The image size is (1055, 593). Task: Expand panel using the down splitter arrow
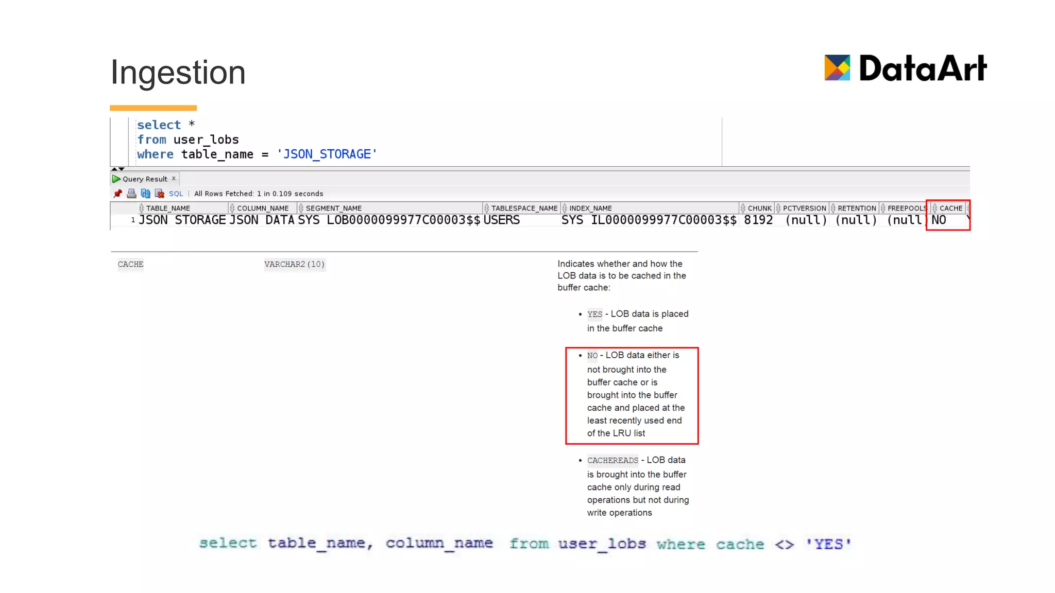pos(122,169)
